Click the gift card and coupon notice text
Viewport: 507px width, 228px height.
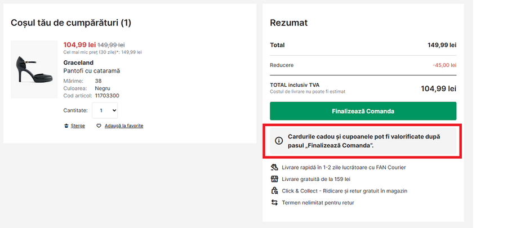(364, 141)
